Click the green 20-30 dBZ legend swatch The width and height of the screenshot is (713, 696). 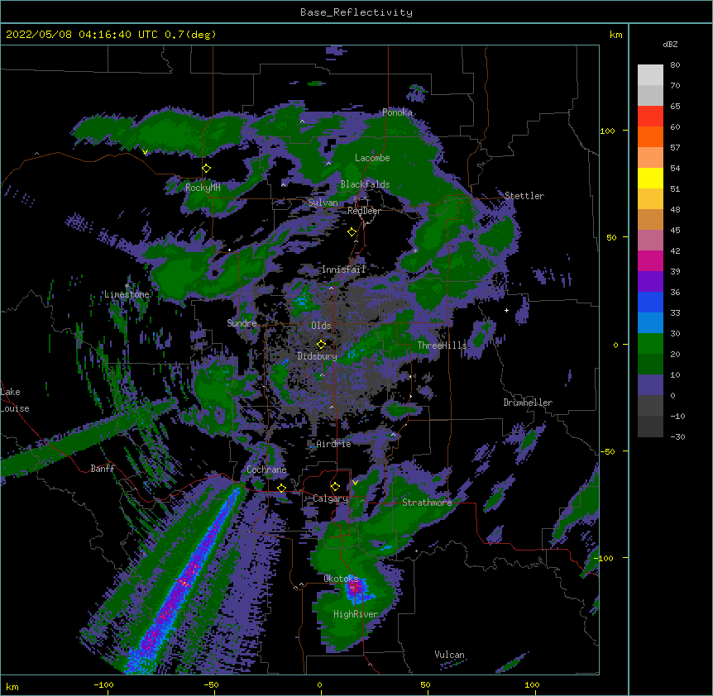[650, 344]
